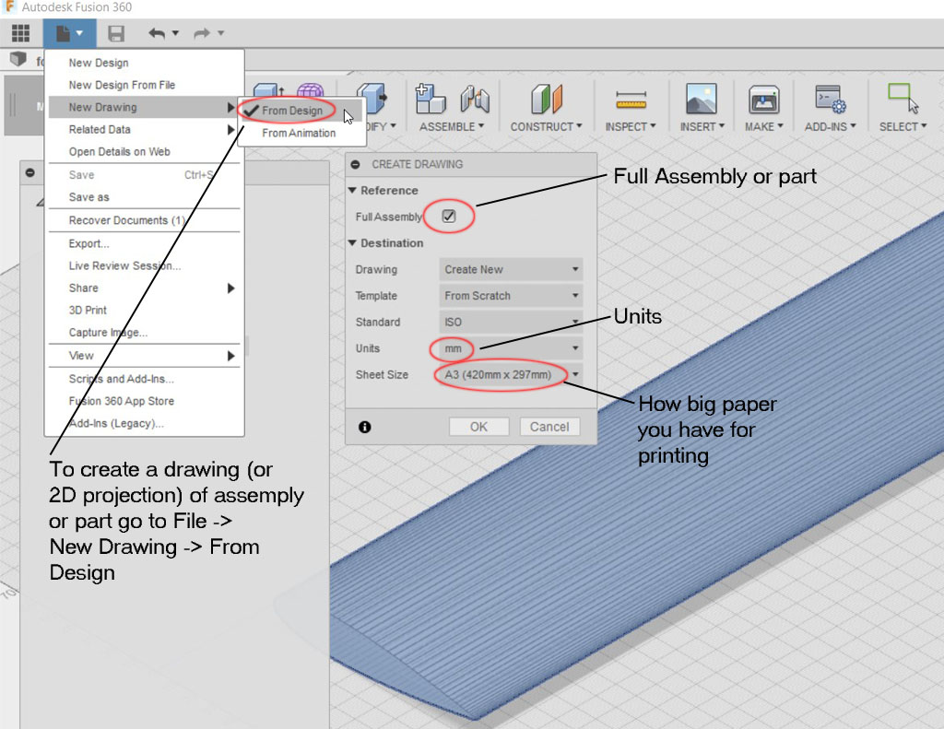
Task: Click the Add-Ins scripts icon
Action: [x=831, y=99]
